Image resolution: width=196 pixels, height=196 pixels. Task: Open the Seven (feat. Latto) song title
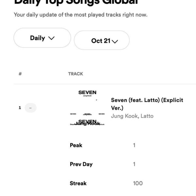(x=147, y=104)
